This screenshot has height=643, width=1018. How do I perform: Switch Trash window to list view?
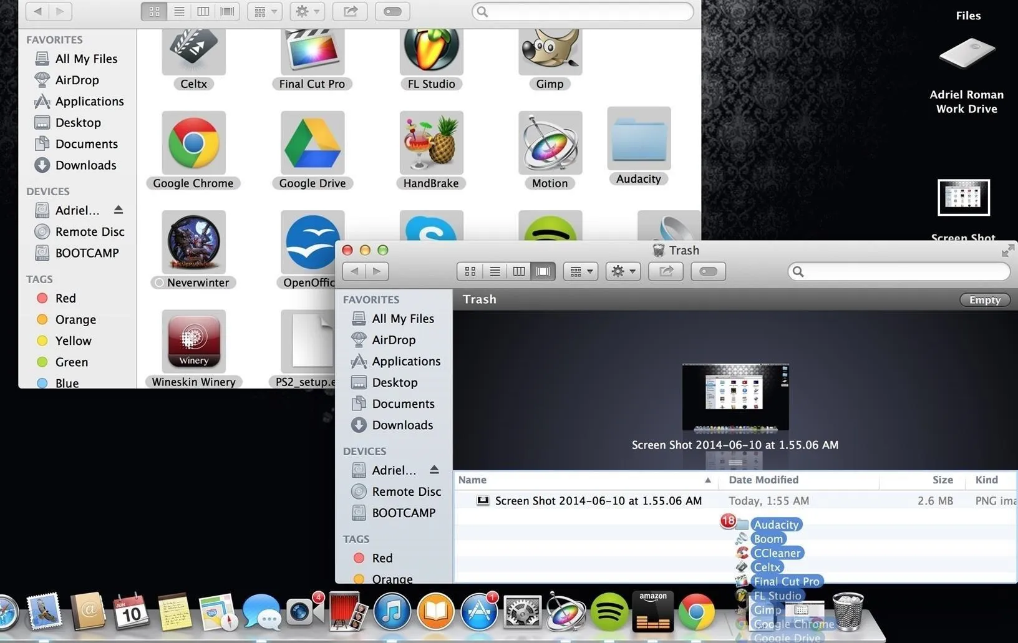click(x=495, y=271)
